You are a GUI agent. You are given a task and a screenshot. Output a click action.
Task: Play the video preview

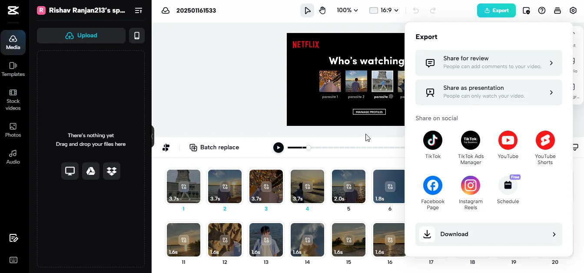pos(279,148)
